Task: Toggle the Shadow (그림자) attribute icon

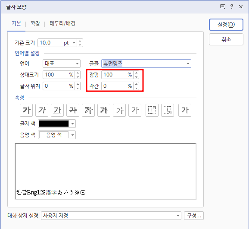Action: pyautogui.click(x=104, y=110)
